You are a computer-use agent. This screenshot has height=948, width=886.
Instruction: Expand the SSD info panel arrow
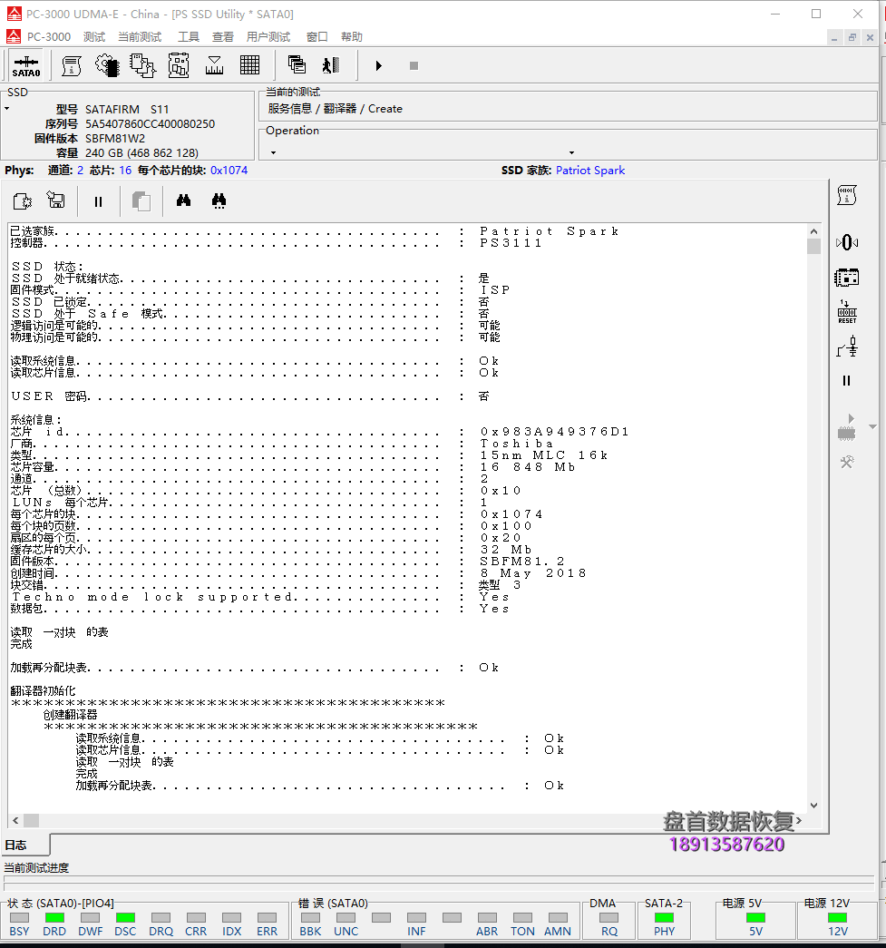[7, 109]
